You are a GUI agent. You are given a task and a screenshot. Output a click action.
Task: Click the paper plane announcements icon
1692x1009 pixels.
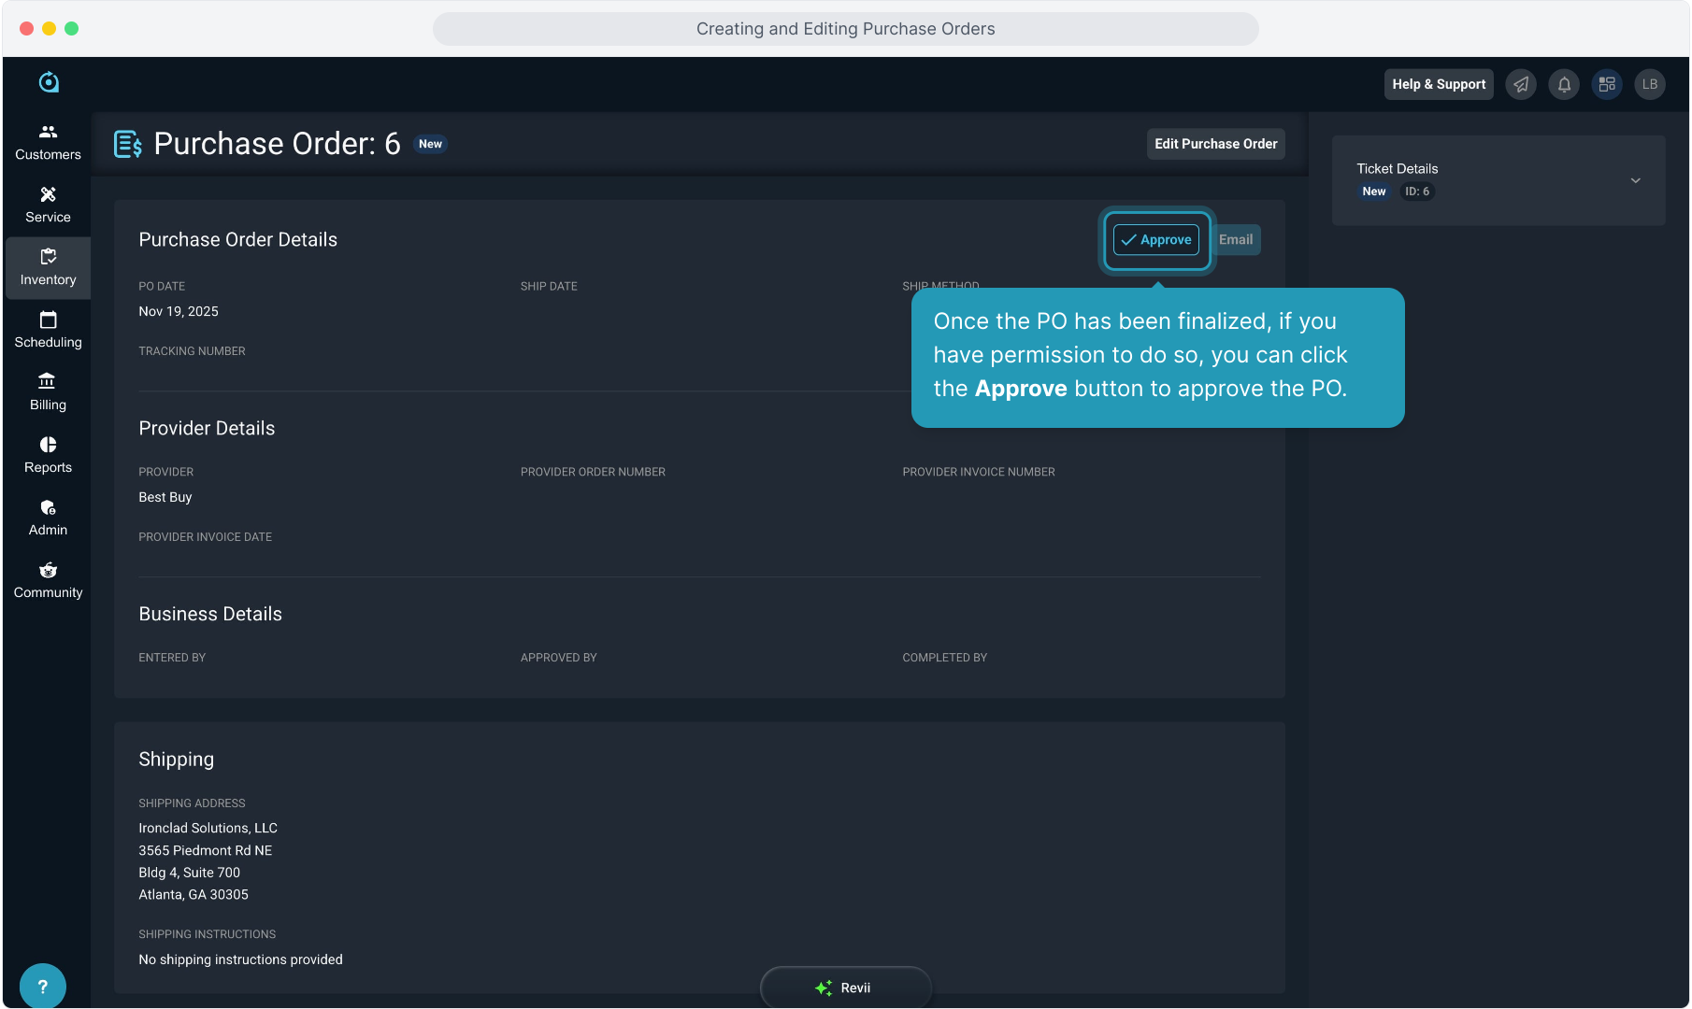[x=1521, y=84]
